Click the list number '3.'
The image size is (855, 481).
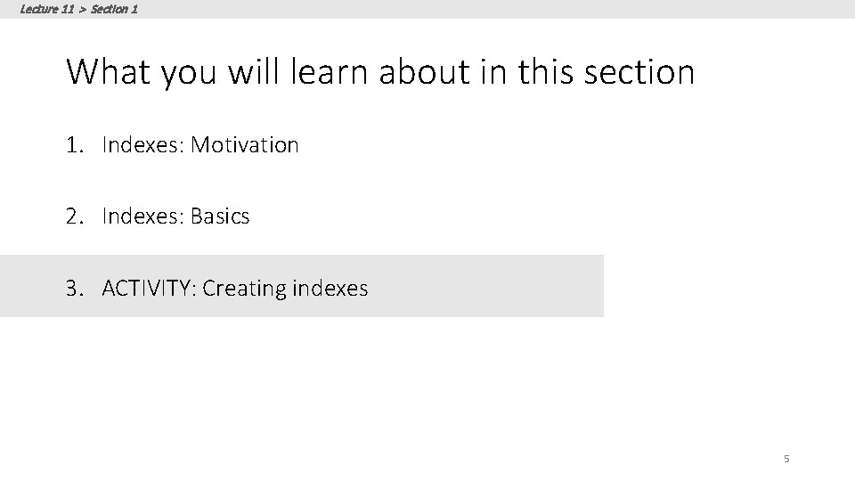pyautogui.click(x=75, y=289)
